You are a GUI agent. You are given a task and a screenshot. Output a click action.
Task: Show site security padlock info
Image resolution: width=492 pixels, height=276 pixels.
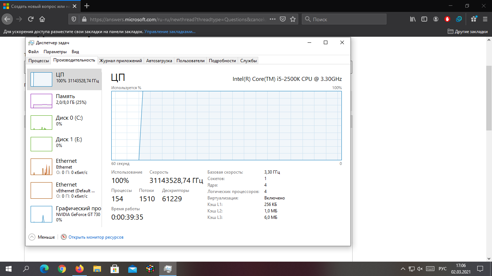tap(84, 19)
